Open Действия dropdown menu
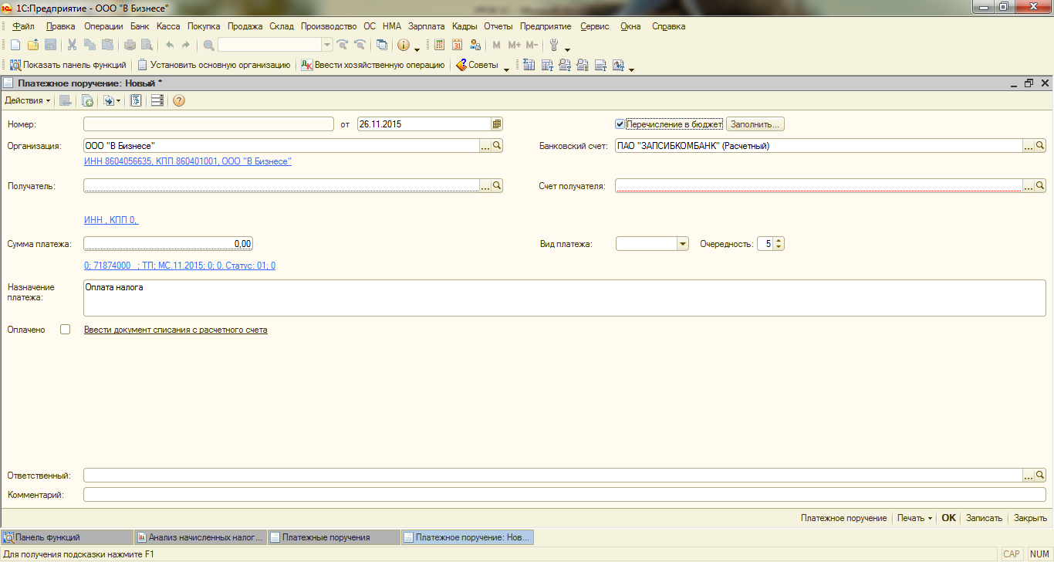Viewport: 1054px width, 562px height. [x=28, y=100]
